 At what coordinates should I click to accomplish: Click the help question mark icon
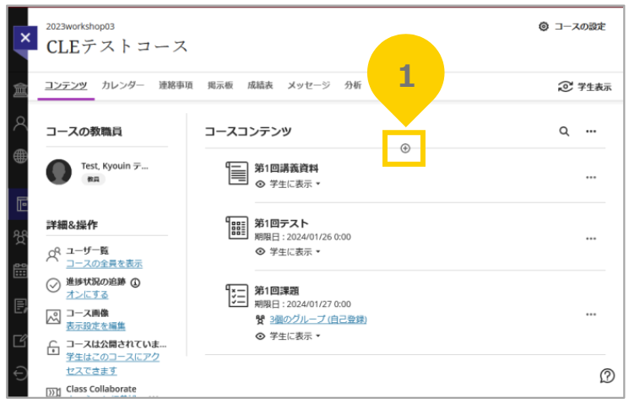click(x=606, y=375)
